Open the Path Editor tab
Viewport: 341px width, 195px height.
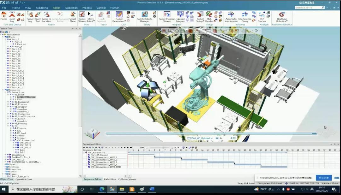110,179
